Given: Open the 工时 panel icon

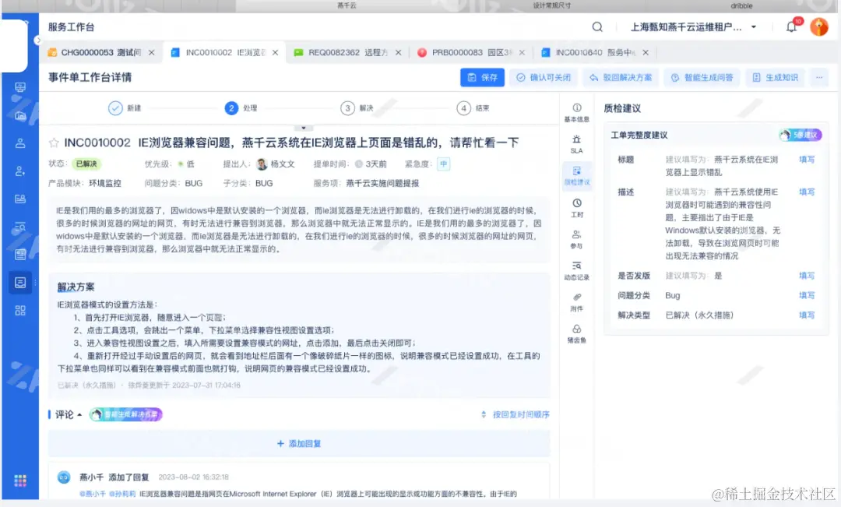Looking at the screenshot, I should [x=576, y=208].
